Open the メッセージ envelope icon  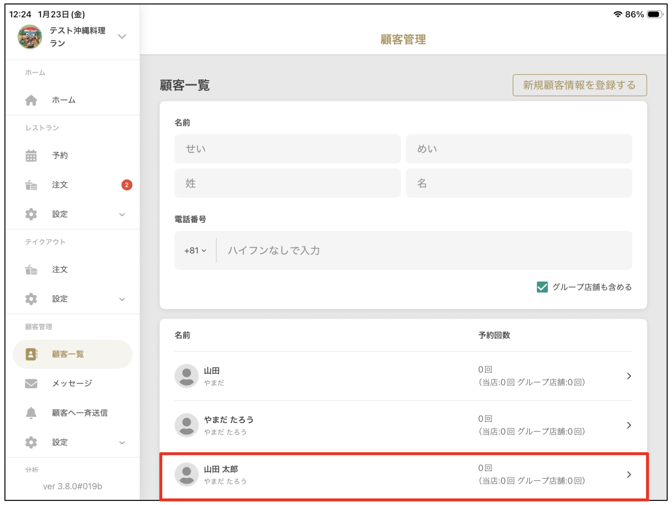(31, 383)
